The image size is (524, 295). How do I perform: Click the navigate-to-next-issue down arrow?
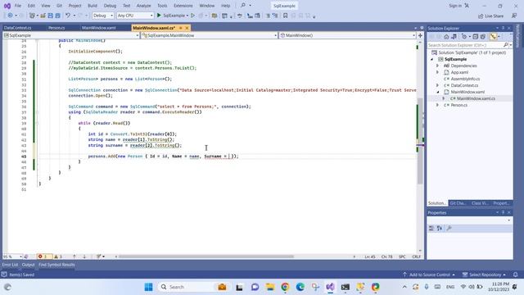tap(84, 256)
